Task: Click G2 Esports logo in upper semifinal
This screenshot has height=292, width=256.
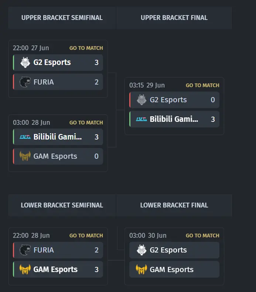Action: pos(25,62)
